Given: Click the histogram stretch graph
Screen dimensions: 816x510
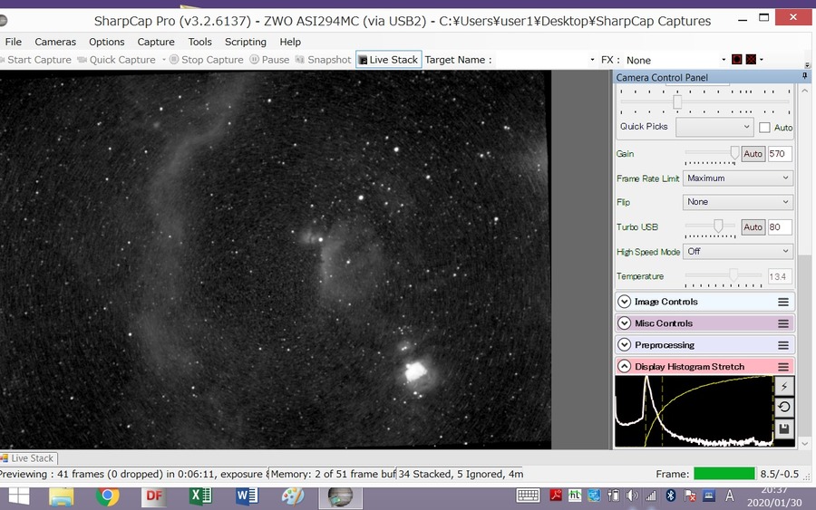Looking at the screenshot, I should (695, 410).
